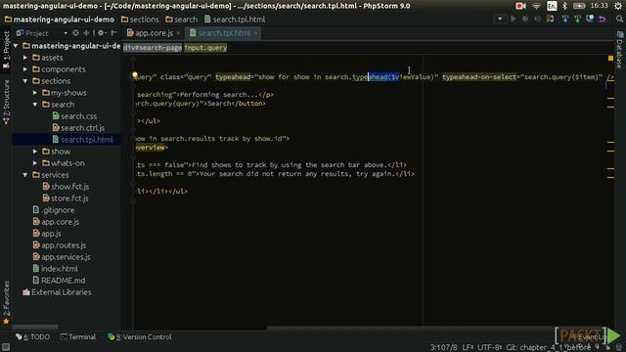Open the Project view type dropdown
Viewport: 626px width, 352px height.
click(66, 33)
